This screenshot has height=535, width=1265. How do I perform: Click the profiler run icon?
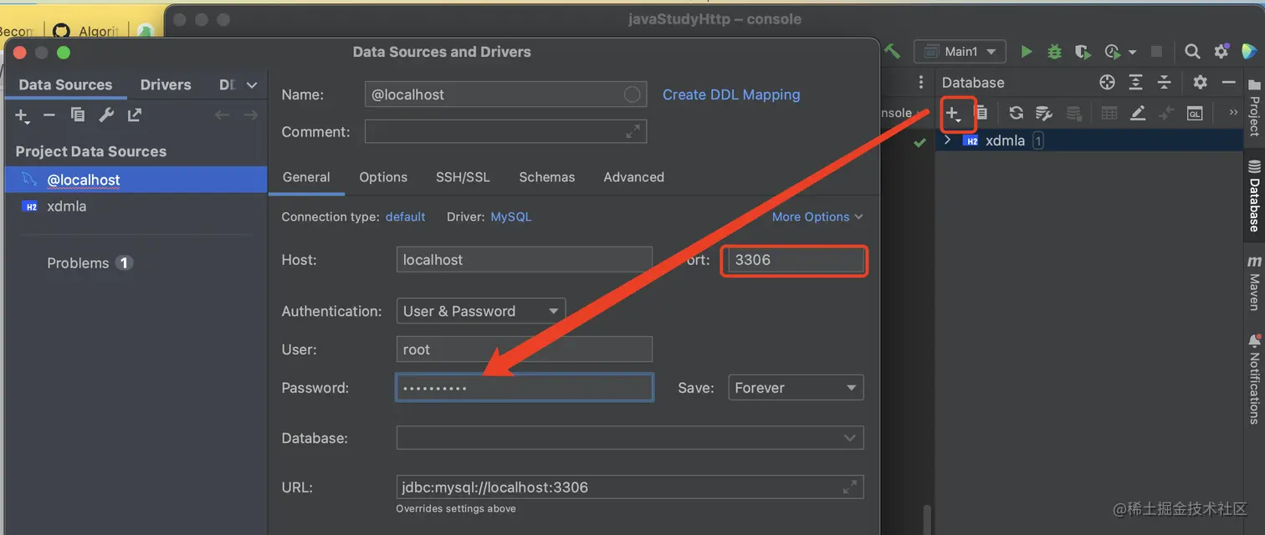click(1112, 52)
